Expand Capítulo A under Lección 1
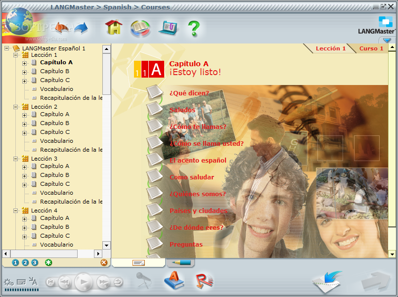The width and height of the screenshot is (398, 297). [x=24, y=63]
